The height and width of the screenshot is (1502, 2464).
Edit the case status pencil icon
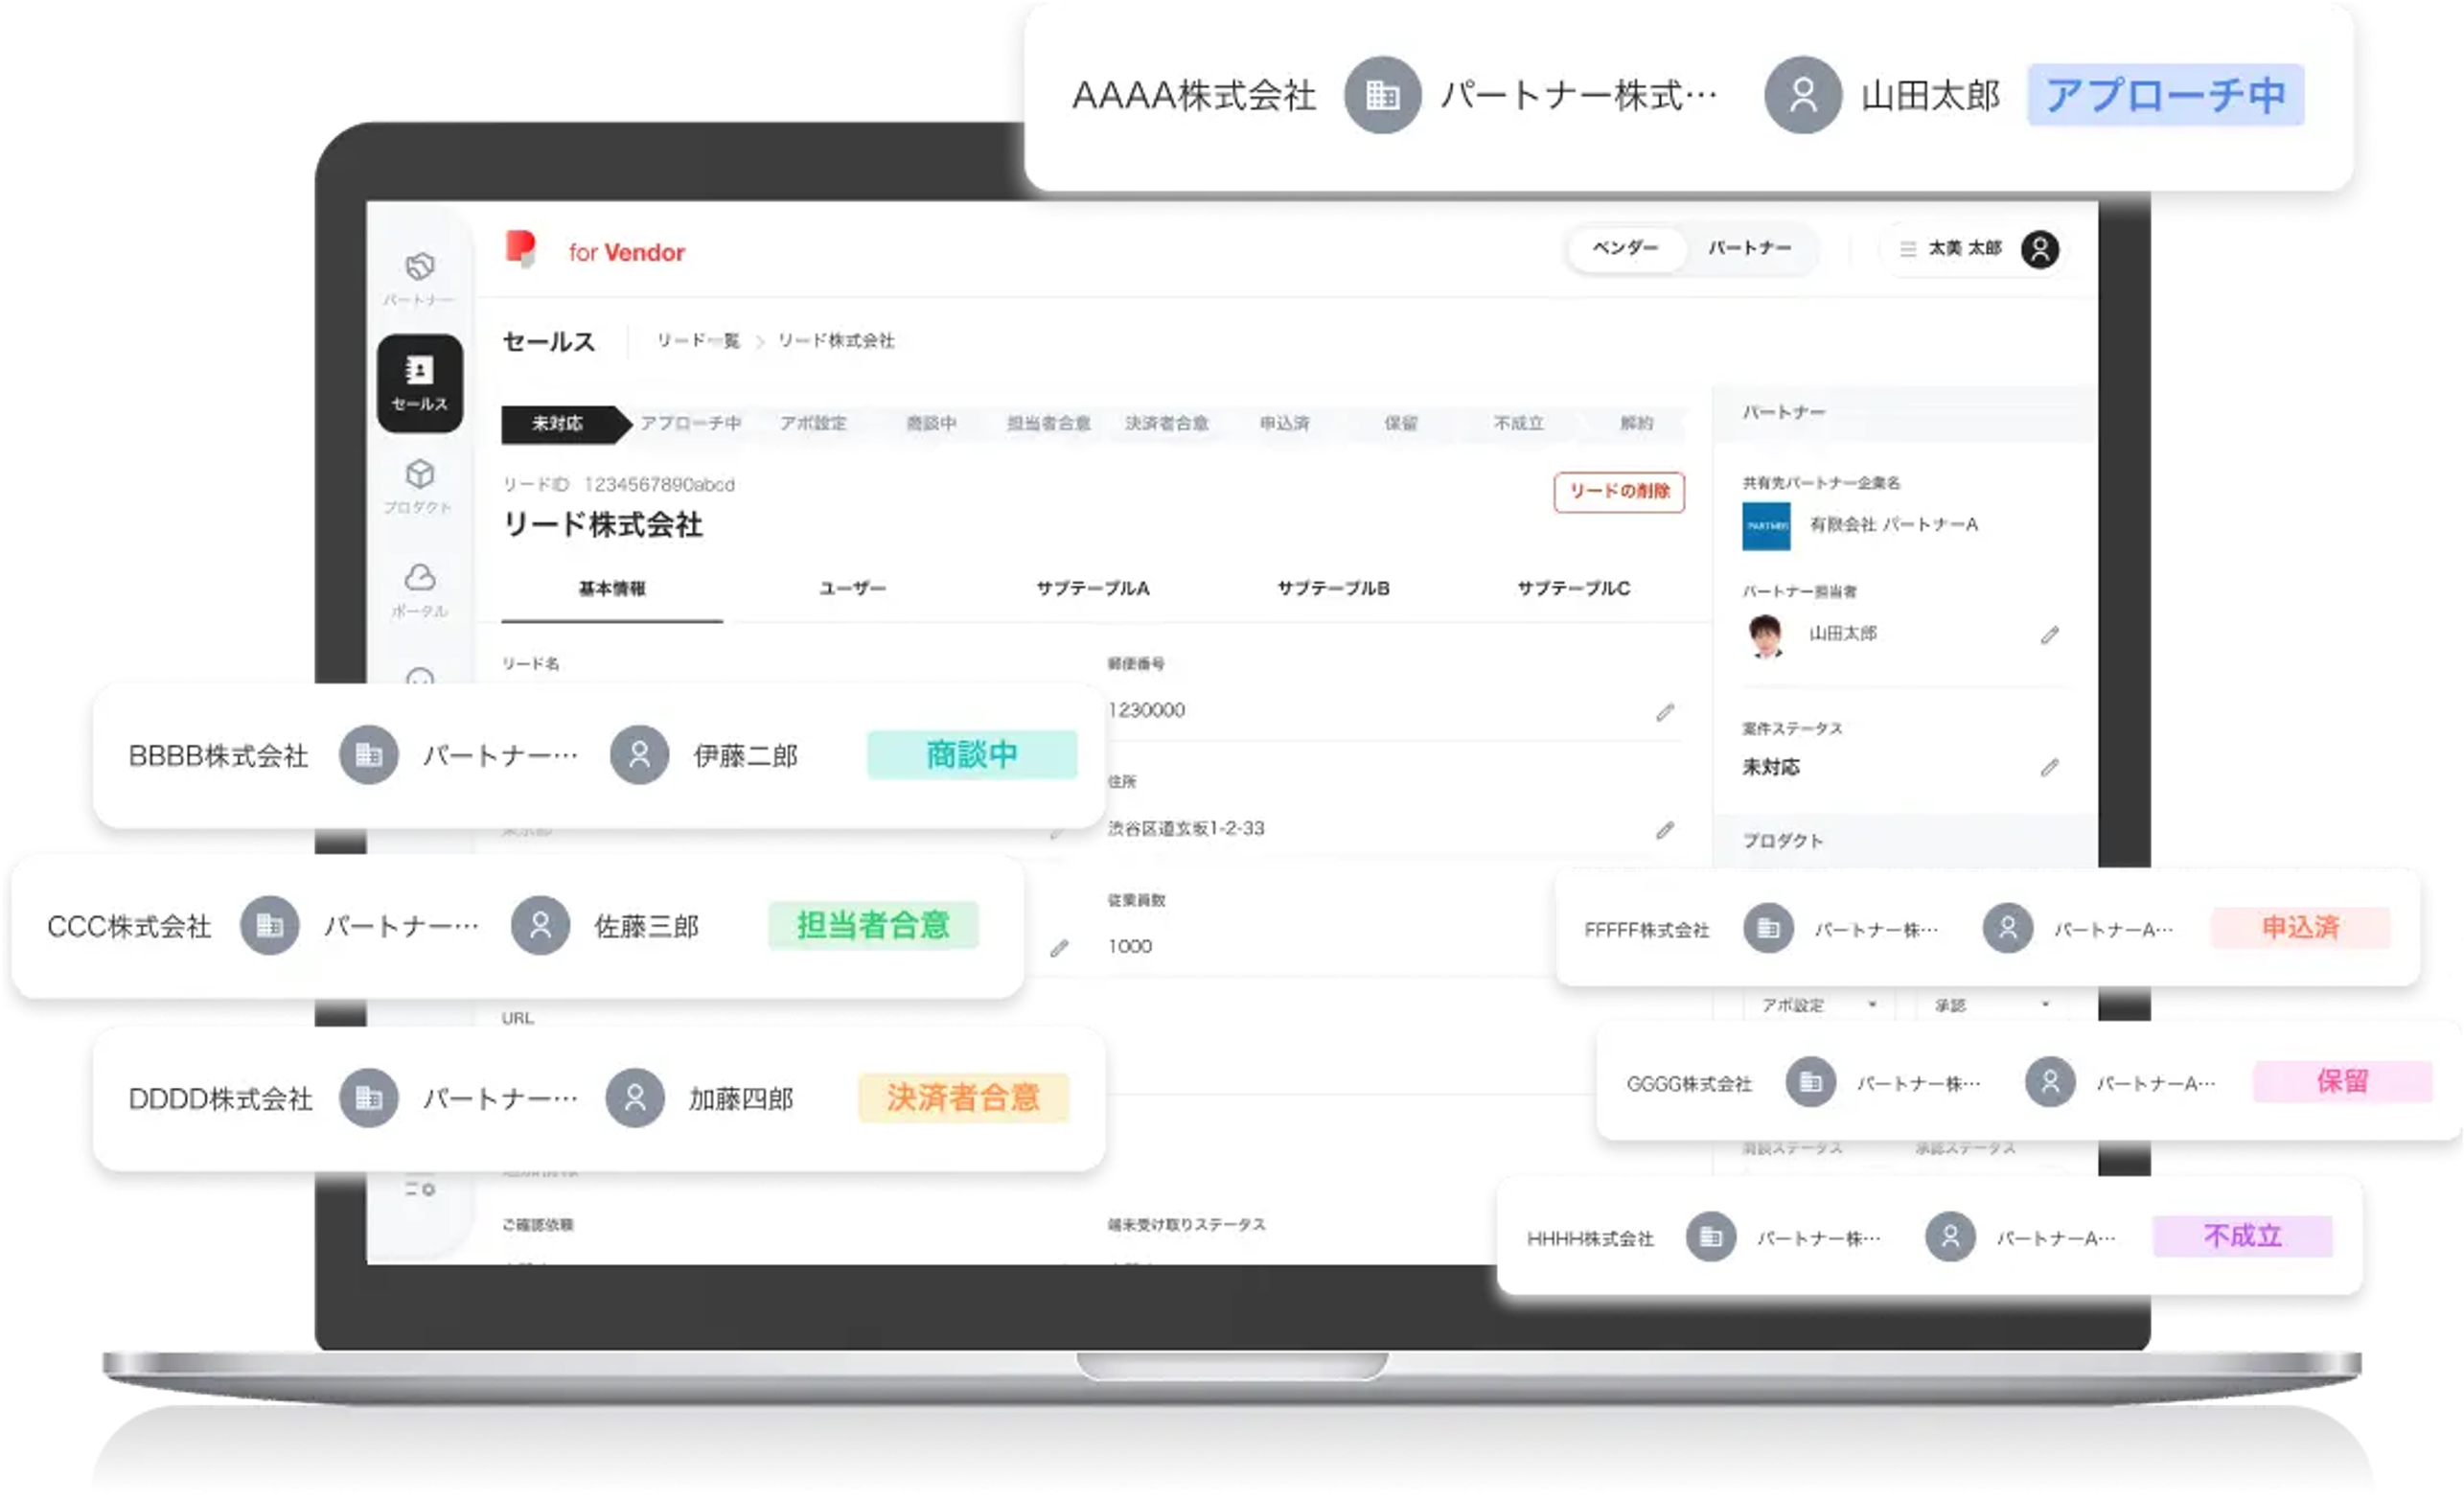tap(2049, 767)
